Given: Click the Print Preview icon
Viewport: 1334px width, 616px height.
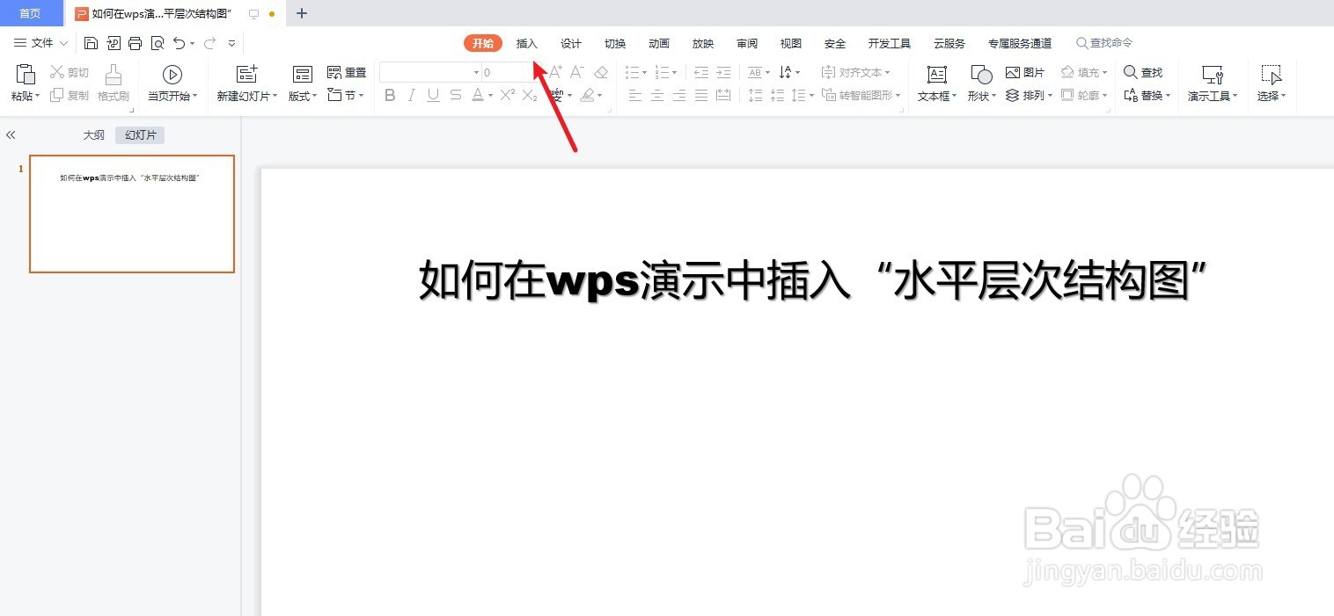Looking at the screenshot, I should [158, 43].
